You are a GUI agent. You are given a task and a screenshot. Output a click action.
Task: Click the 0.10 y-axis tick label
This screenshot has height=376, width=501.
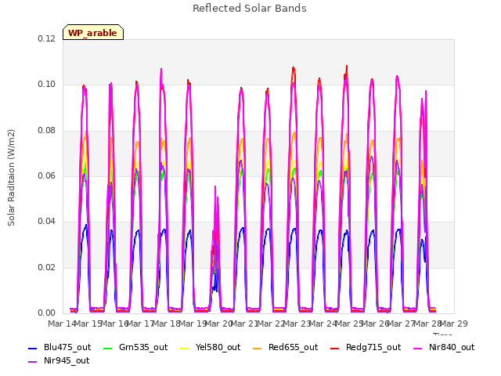47,85
